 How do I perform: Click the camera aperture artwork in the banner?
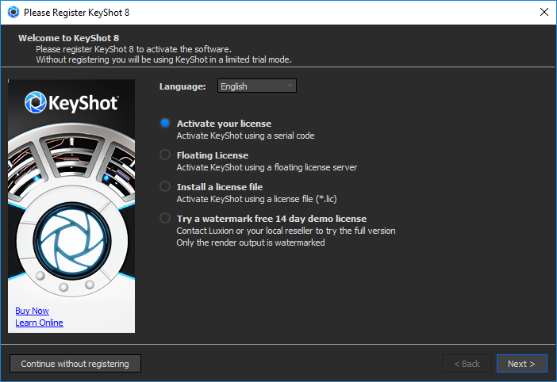pos(72,241)
